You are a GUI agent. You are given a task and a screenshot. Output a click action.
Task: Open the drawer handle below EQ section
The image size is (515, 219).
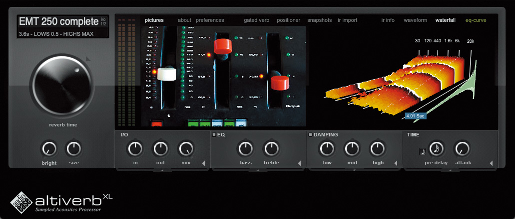tap(258, 170)
